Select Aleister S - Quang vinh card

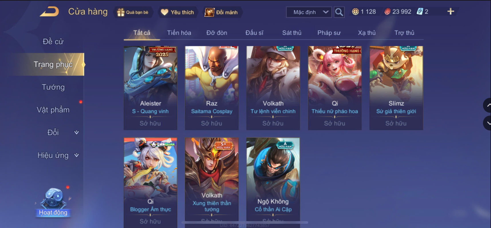coord(150,88)
